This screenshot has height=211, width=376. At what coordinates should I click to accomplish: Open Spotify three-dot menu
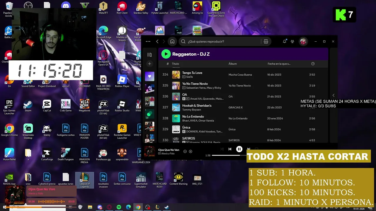click(148, 41)
